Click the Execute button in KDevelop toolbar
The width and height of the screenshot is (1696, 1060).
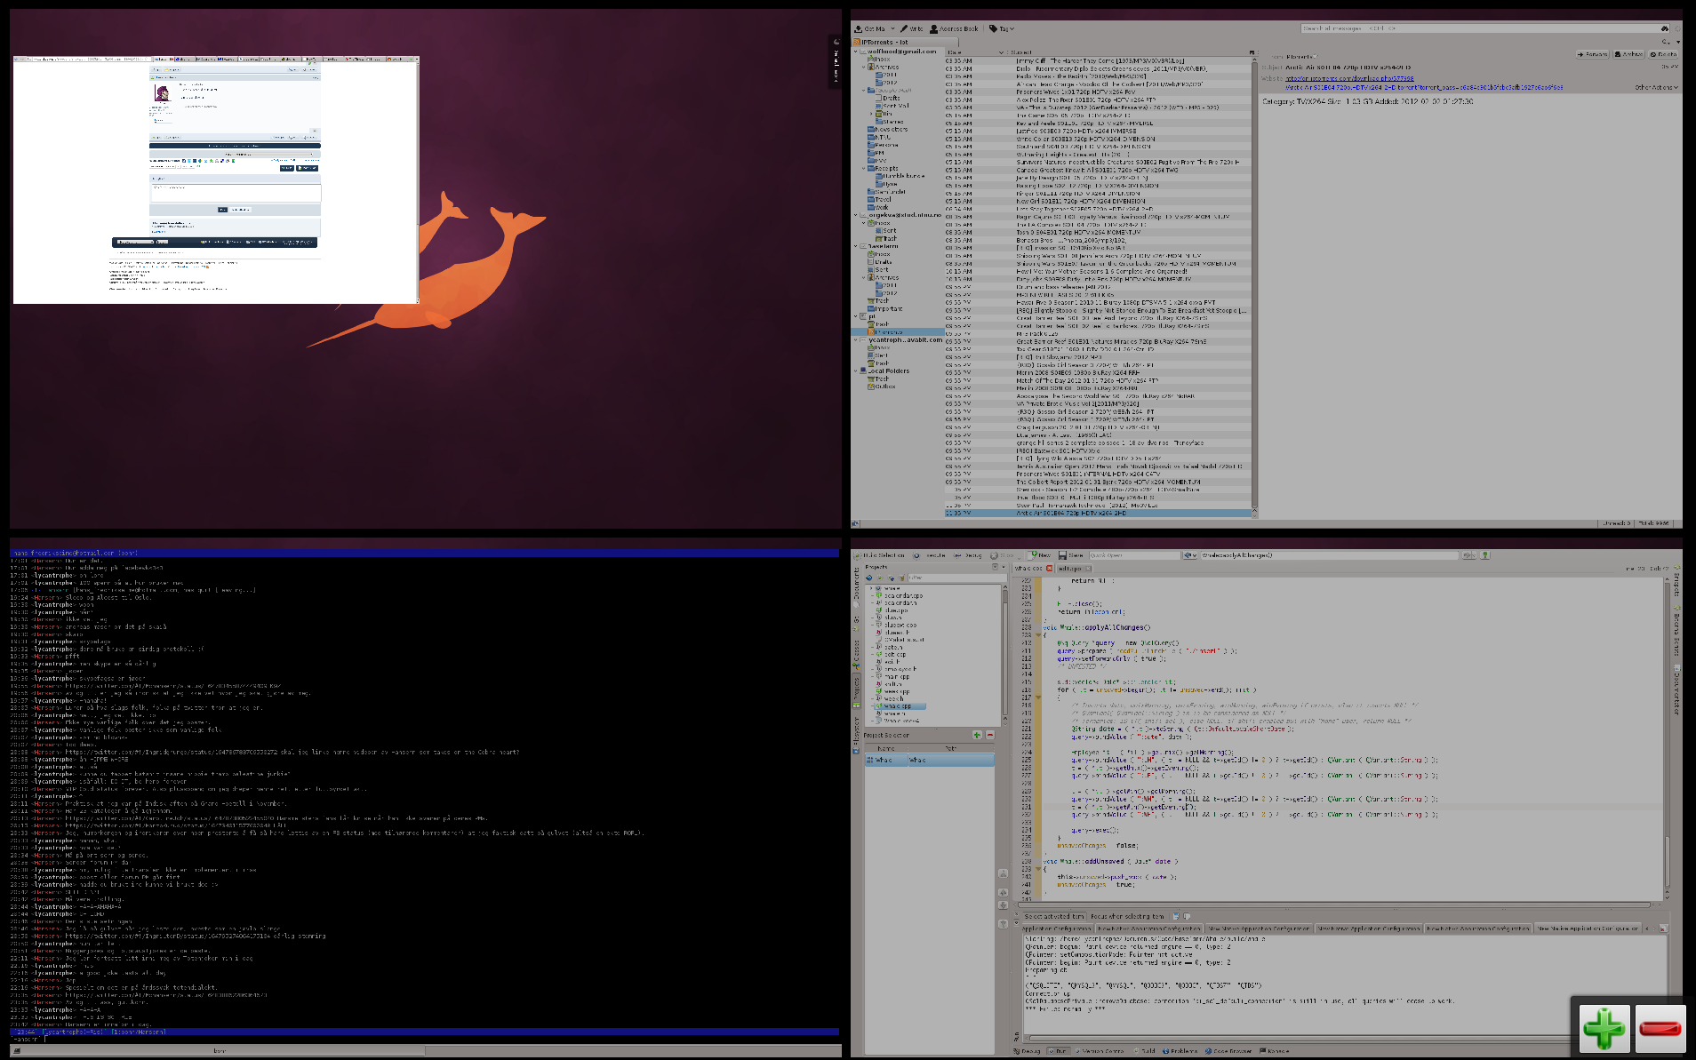click(931, 555)
